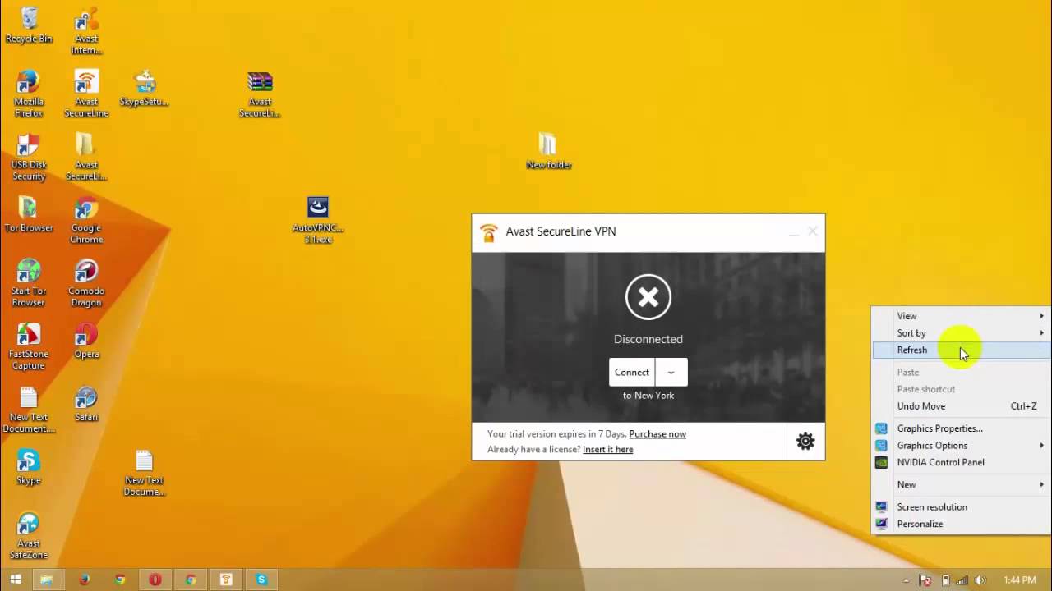The width and height of the screenshot is (1052, 591).
Task: Select the Opera desktop icon
Action: coord(86,341)
